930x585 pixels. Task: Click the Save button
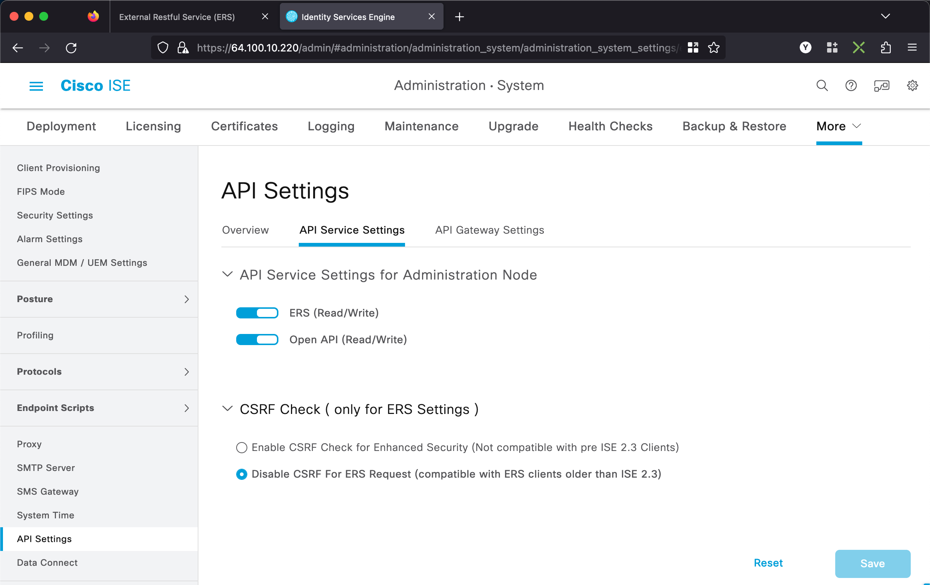pyautogui.click(x=873, y=564)
